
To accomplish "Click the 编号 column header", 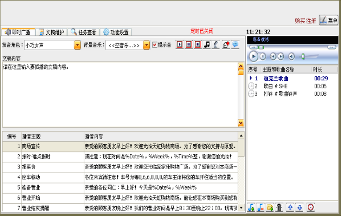I will (x=12, y=136).
